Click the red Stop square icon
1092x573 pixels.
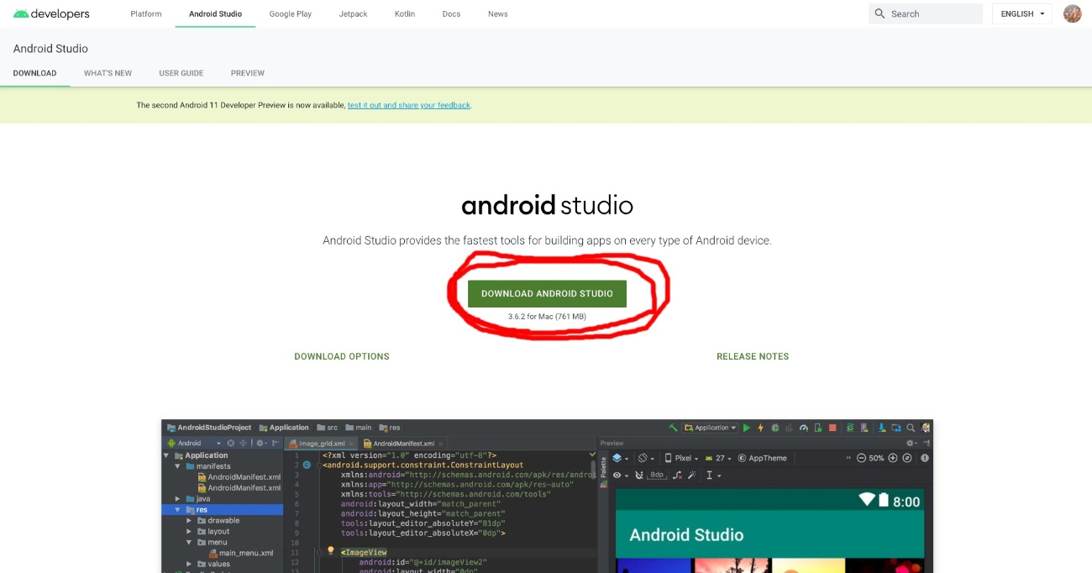point(832,428)
